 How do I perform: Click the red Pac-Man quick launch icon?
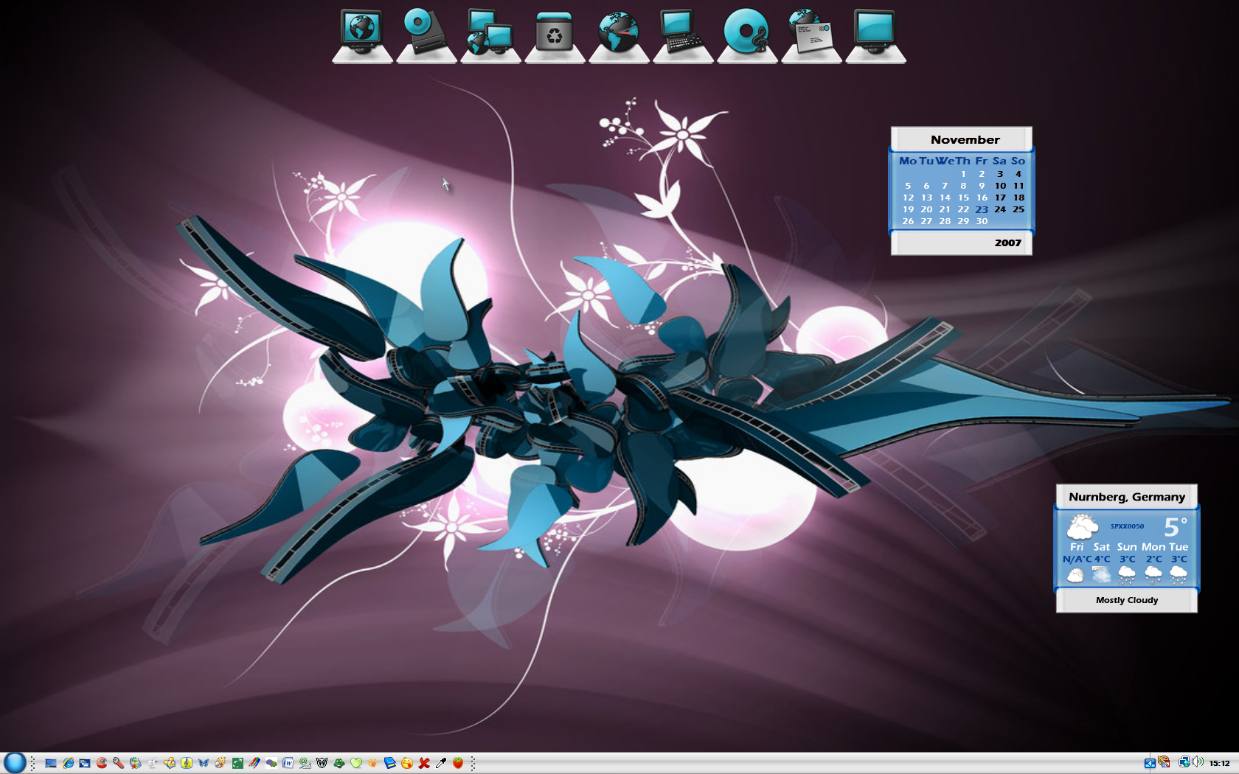[102, 763]
